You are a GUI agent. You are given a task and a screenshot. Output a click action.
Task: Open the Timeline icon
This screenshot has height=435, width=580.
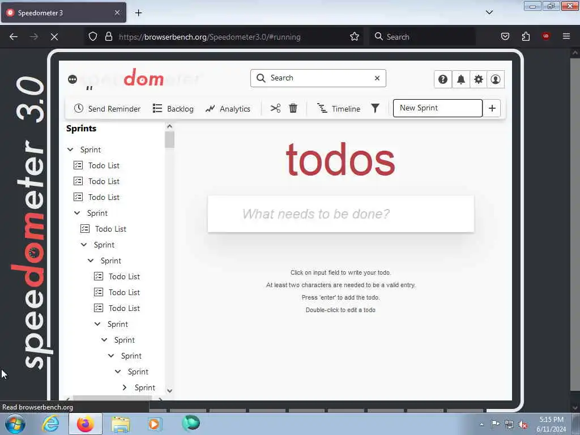(322, 108)
